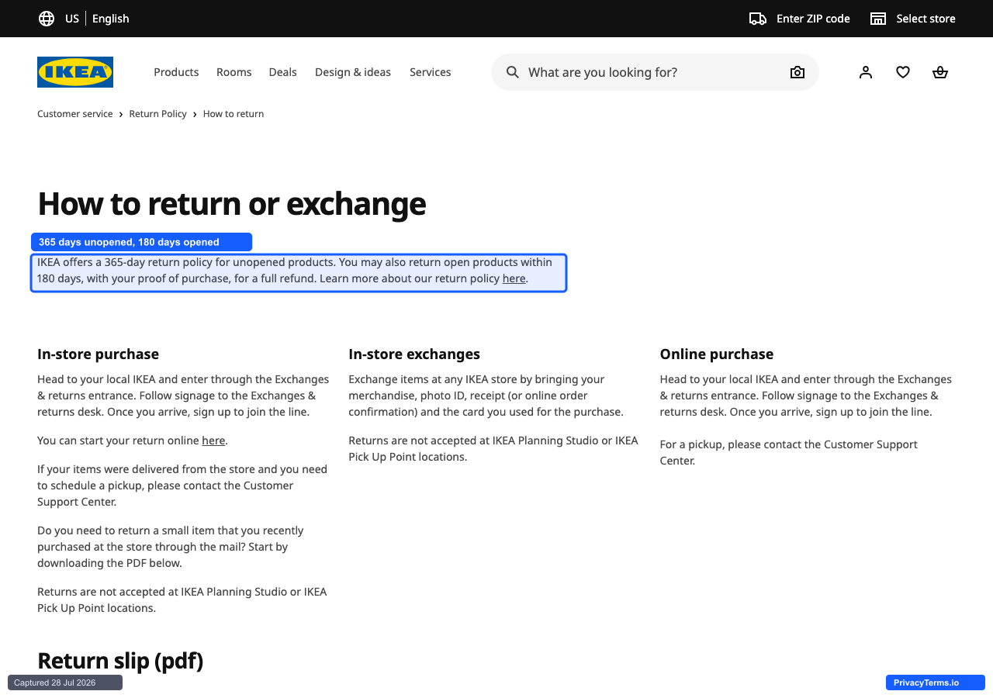Screen dimensions: 993x698
Task: Change the English language selection
Action: 111,19
